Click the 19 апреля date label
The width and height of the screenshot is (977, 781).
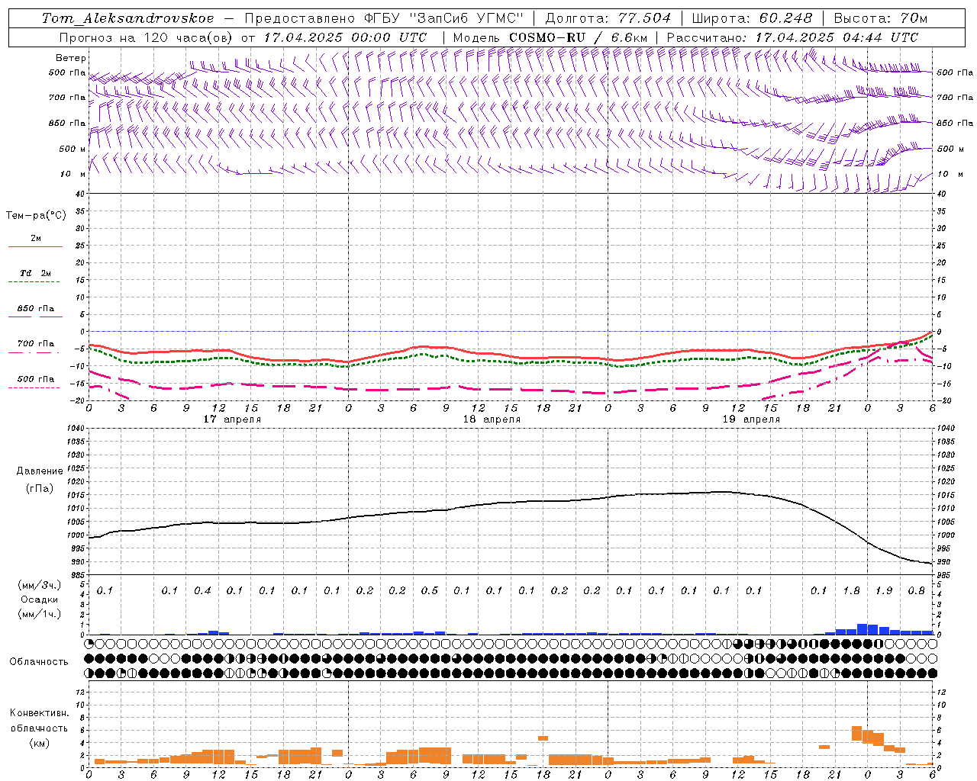pos(751,419)
